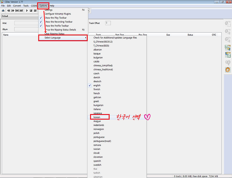Click the Artist input field
The width and height of the screenshot is (232, 178).
click(26, 23)
